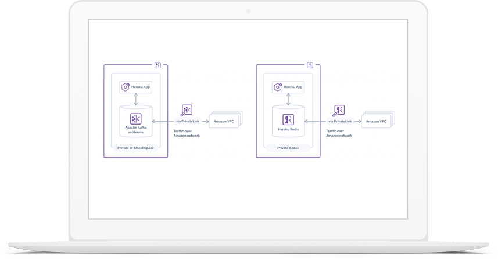This screenshot has height=259, width=498.
Task: Select 'Amazon VPC' box next to Kafka
Action: click(224, 121)
